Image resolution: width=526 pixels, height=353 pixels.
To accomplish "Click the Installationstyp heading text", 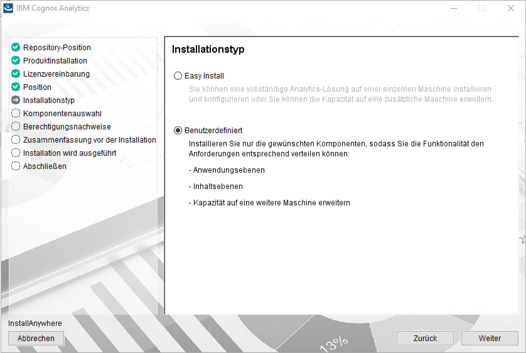I will coord(208,49).
